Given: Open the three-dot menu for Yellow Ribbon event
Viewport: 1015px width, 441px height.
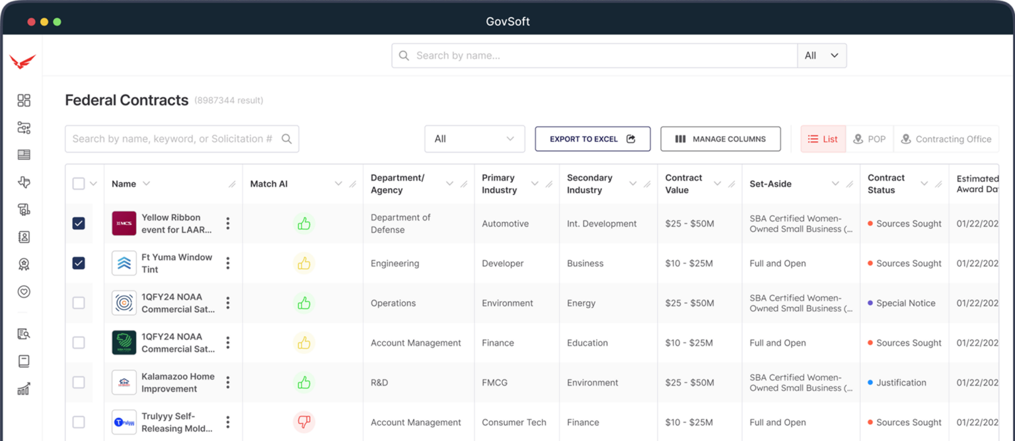Looking at the screenshot, I should pos(228,223).
